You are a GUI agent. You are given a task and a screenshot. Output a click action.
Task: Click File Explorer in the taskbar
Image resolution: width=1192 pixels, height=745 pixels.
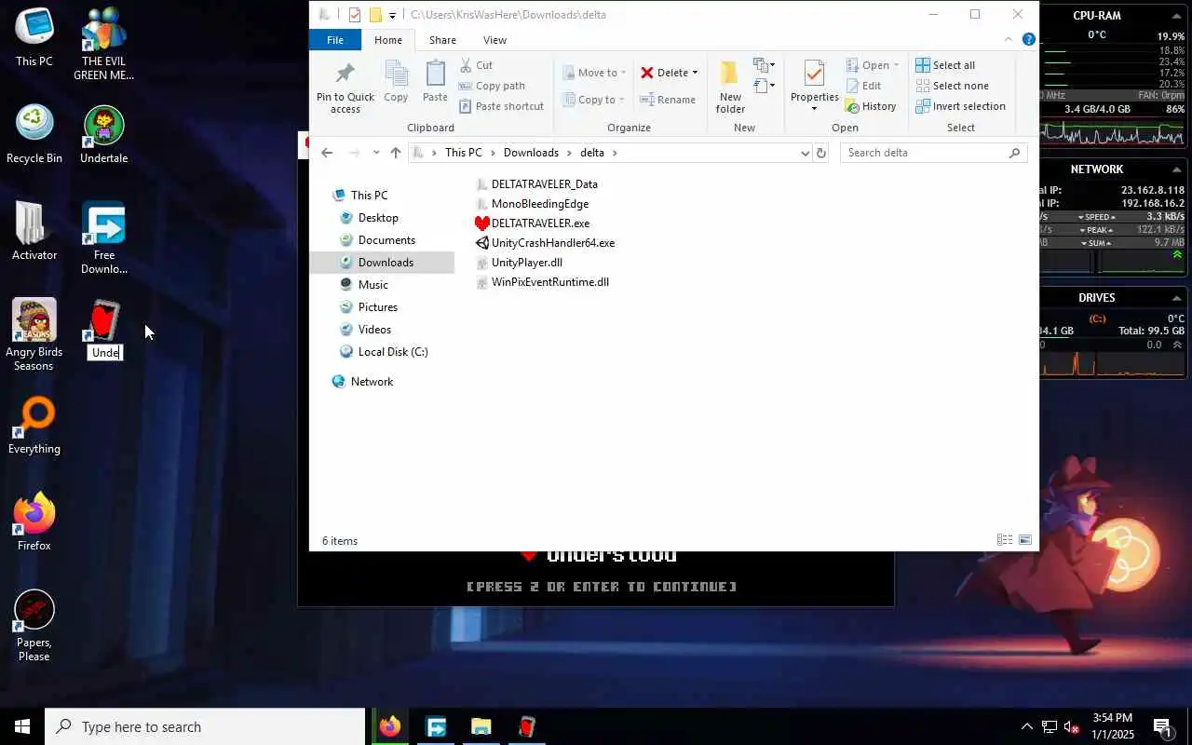coord(481,726)
